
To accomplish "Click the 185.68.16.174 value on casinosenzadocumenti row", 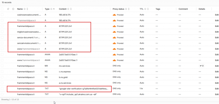I will [x=65, y=15].
